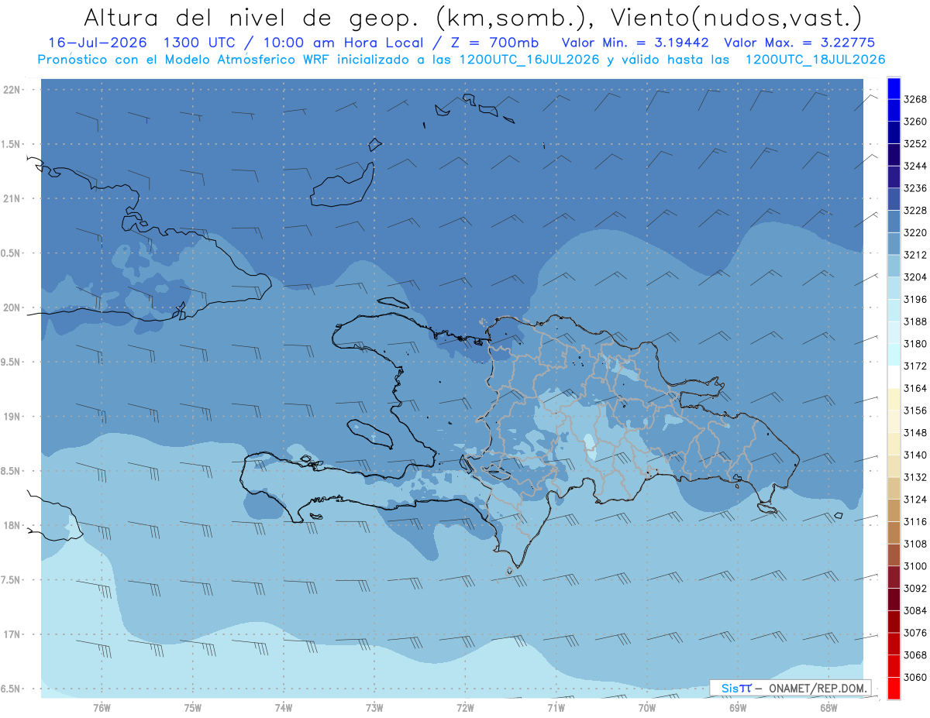Click the '71W' longitude label
Screen dimensions: 930x718
click(556, 708)
